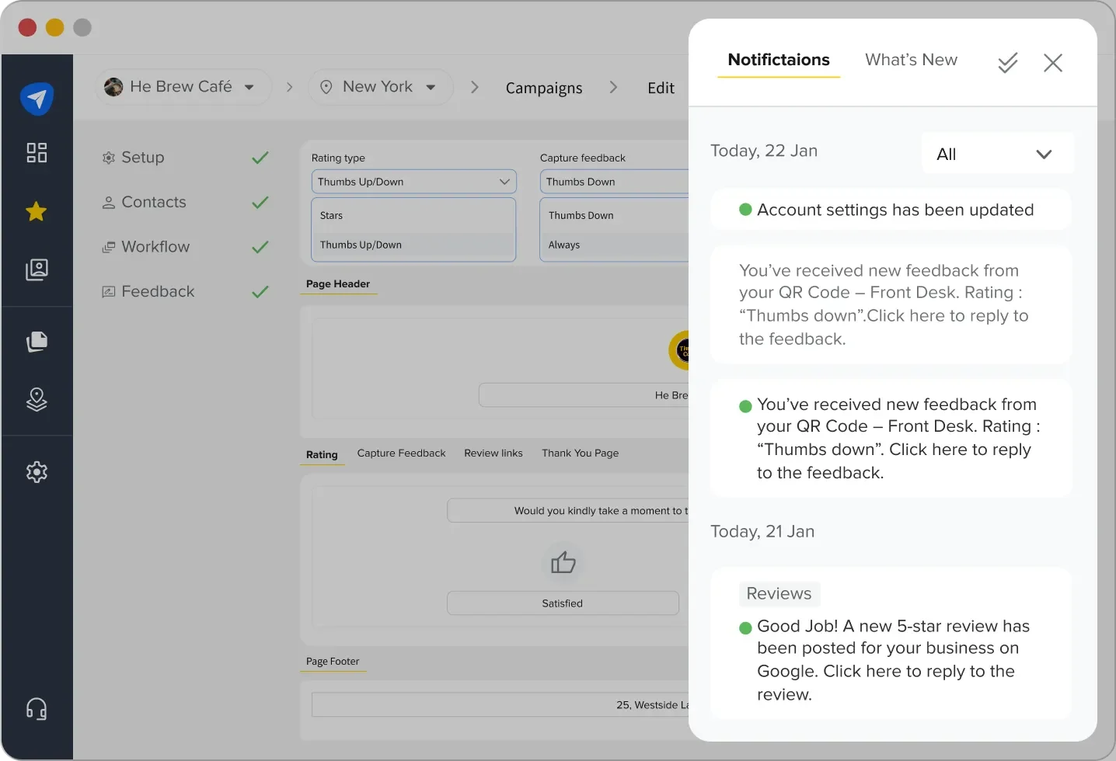Select the Stars rating type option
The image size is (1116, 761).
(x=331, y=215)
